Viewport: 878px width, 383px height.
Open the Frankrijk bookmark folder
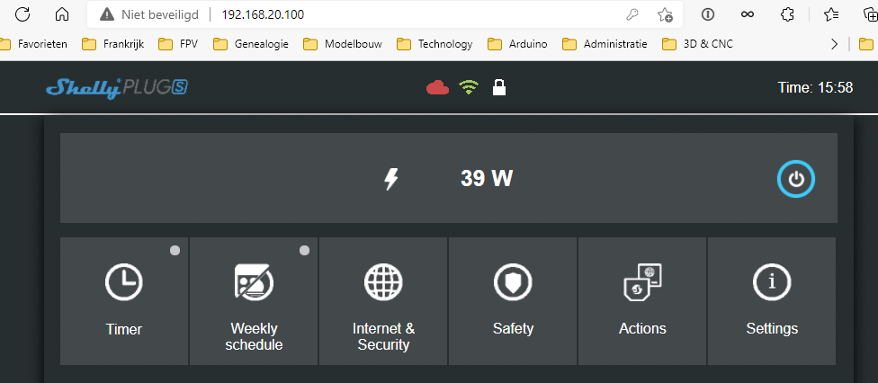pyautogui.click(x=112, y=44)
